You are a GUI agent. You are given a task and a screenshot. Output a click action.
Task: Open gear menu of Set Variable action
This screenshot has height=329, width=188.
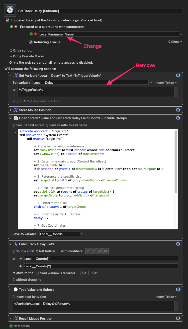click(x=178, y=75)
